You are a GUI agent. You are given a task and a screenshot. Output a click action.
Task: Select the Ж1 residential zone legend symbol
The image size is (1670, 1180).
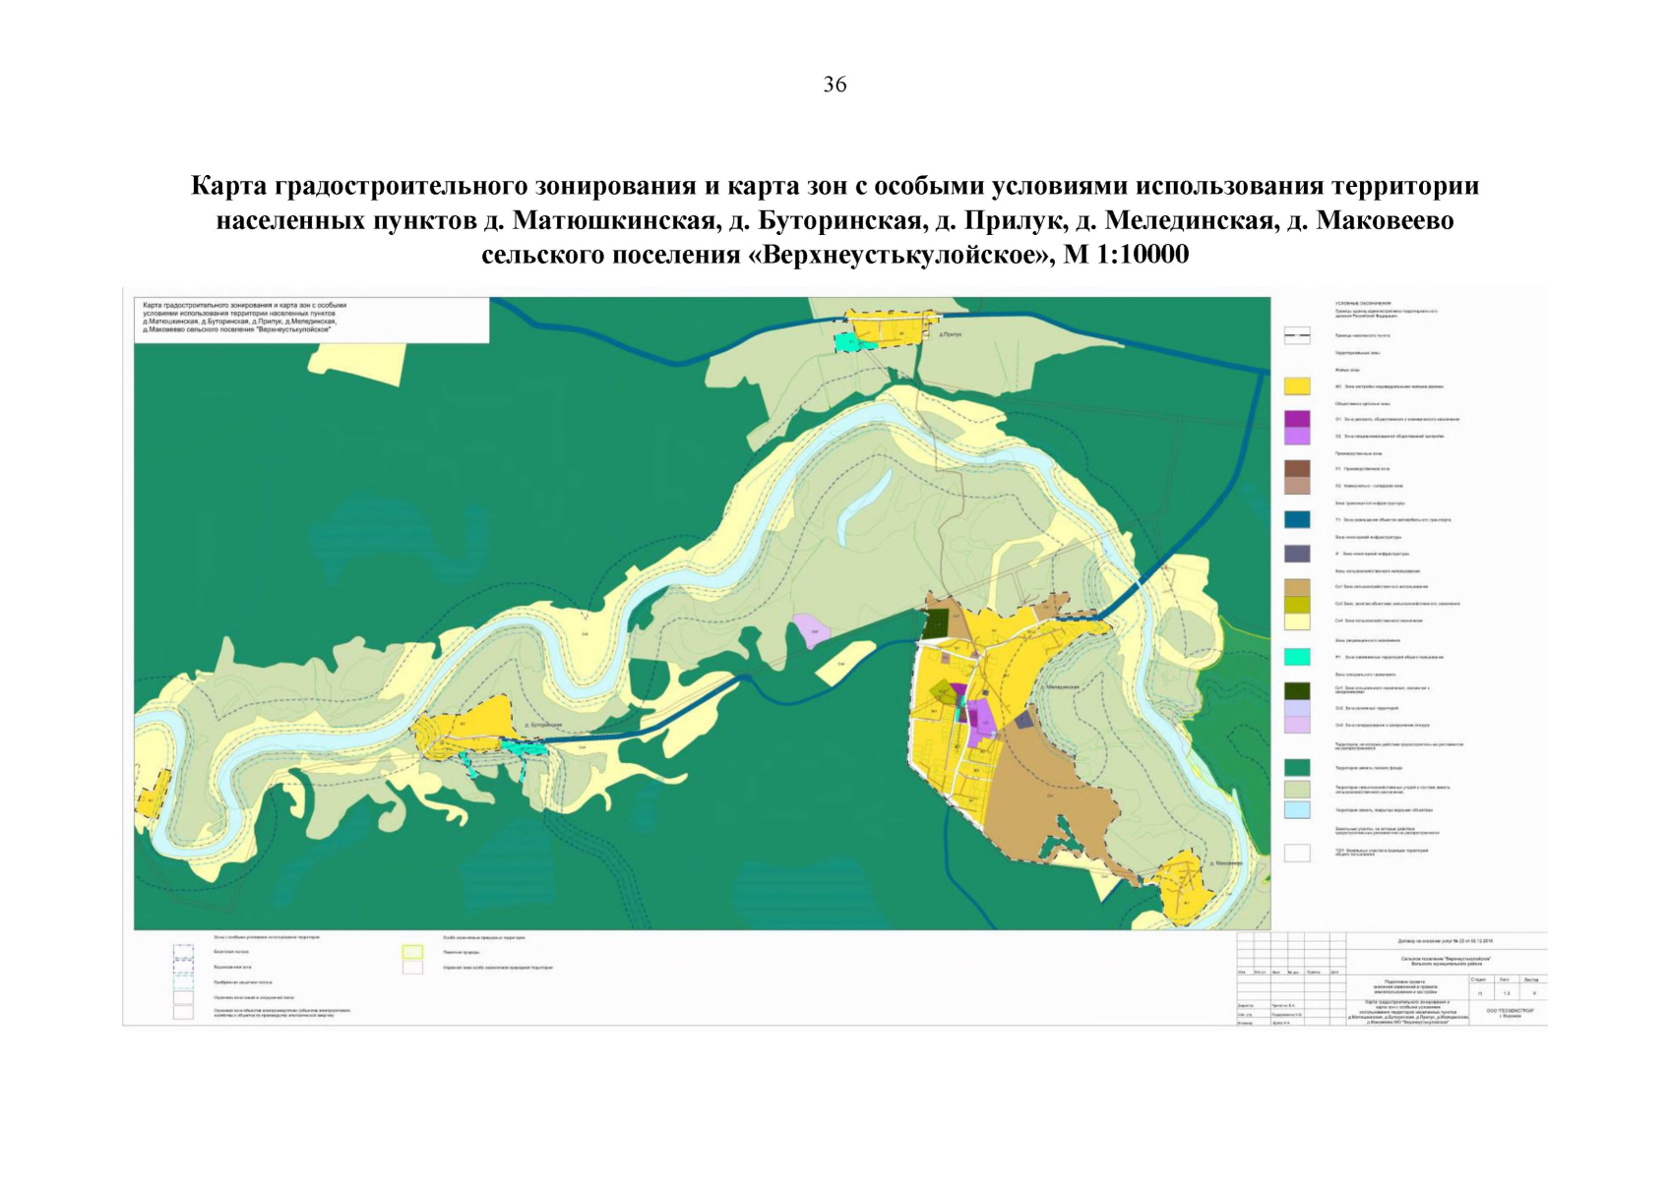pos(1297,384)
